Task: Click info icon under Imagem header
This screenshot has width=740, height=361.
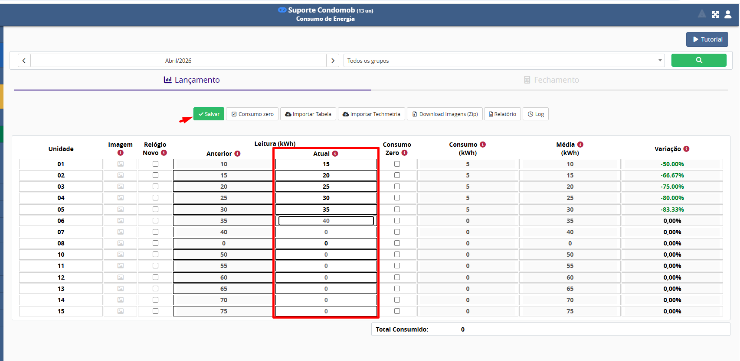Action: [x=121, y=153]
